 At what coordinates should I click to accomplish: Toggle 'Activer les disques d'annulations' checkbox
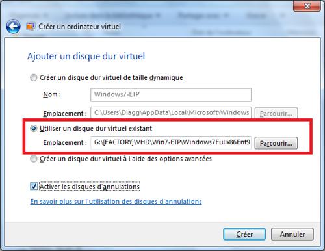(x=34, y=186)
